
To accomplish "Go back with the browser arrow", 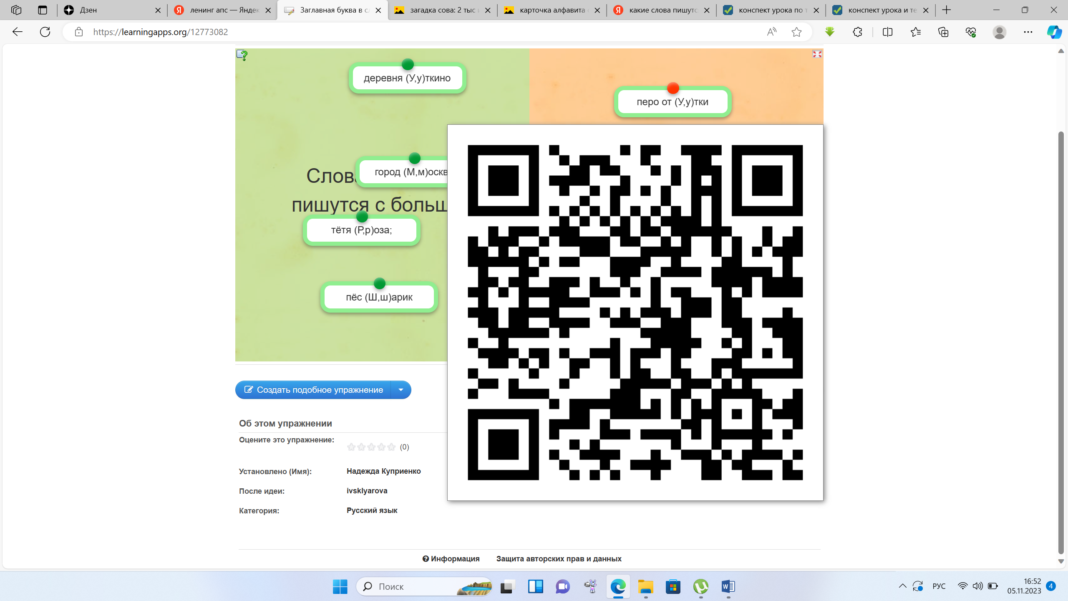I will point(18,32).
